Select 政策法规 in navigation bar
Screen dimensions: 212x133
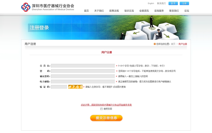(114, 11)
